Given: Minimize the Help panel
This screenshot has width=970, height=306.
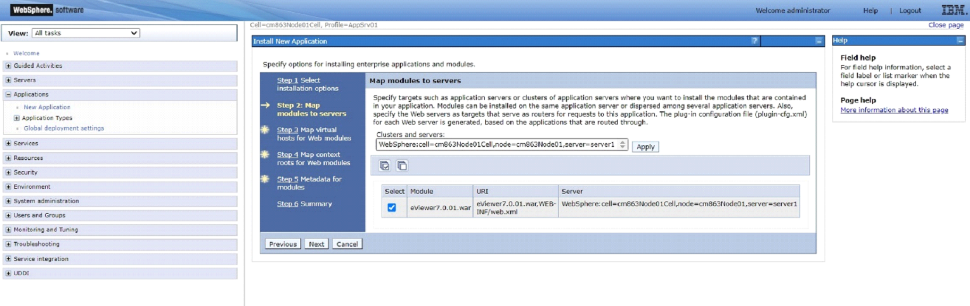Looking at the screenshot, I should point(960,40).
